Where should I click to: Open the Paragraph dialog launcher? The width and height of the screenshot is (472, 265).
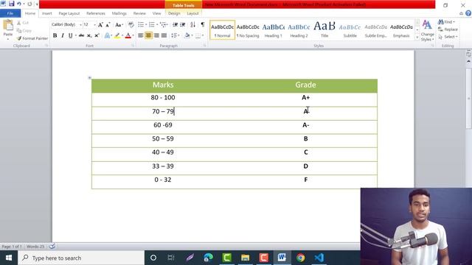(x=204, y=46)
